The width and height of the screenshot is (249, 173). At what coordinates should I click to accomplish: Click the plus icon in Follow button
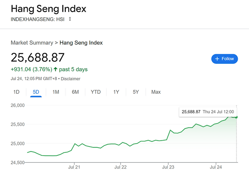217,59
